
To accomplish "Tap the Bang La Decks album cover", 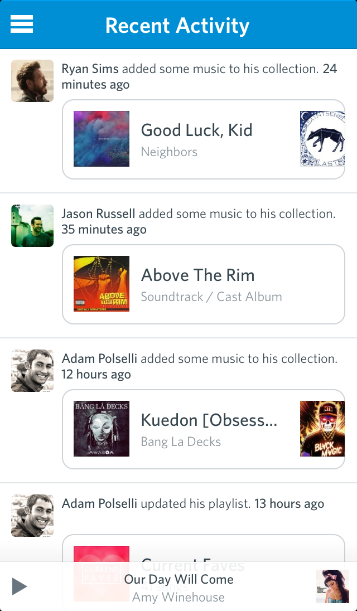I will pyautogui.click(x=102, y=429).
